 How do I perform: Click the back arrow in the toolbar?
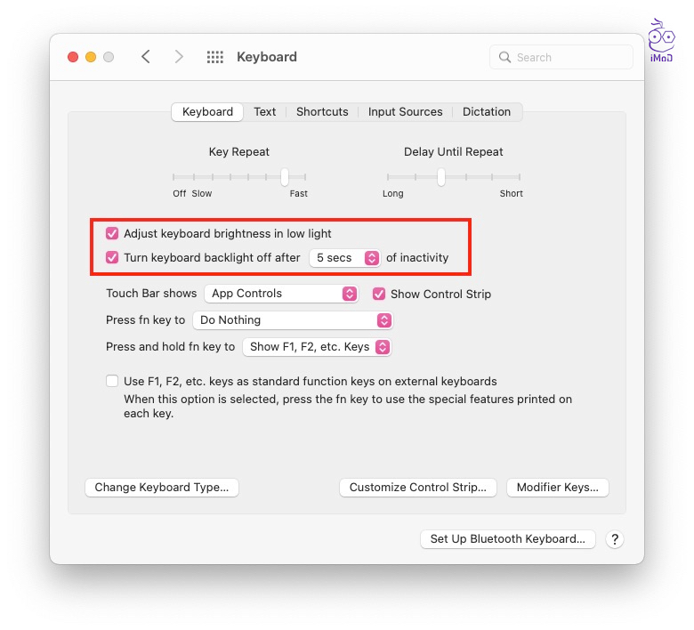(146, 57)
